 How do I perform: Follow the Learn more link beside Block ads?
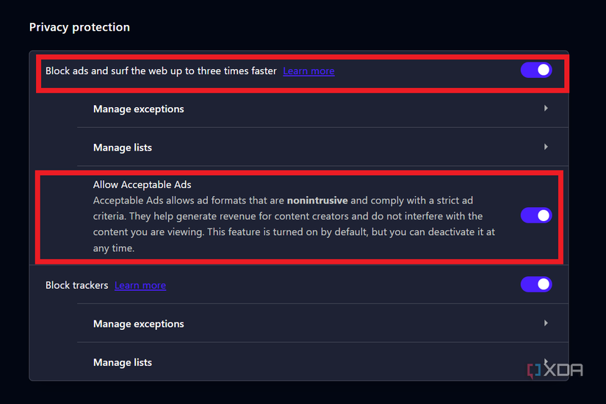click(309, 71)
